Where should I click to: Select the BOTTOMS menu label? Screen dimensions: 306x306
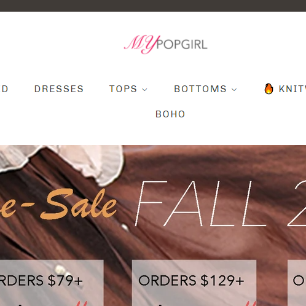pos(200,89)
